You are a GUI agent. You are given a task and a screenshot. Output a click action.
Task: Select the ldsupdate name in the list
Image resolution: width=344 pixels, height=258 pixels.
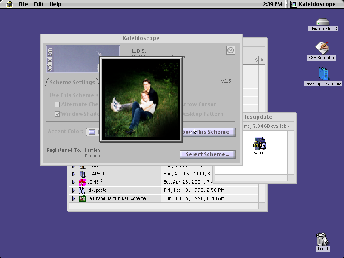(x=97, y=190)
